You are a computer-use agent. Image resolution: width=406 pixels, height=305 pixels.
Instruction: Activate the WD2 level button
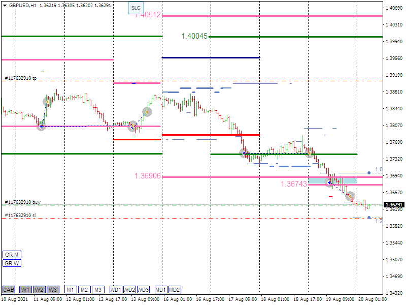tap(130, 290)
